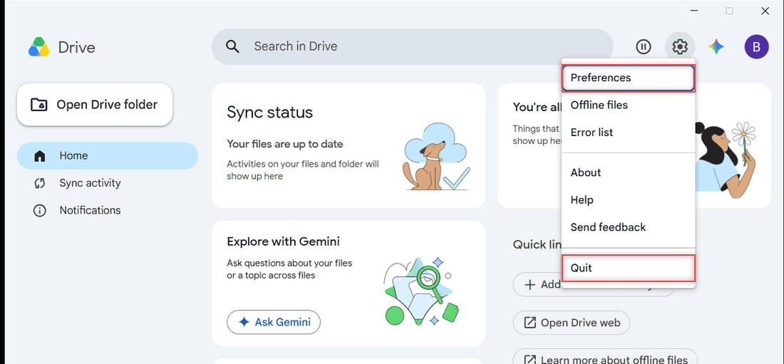Click the Explore with Gemini illustration
784x364 pixels.
click(x=422, y=291)
